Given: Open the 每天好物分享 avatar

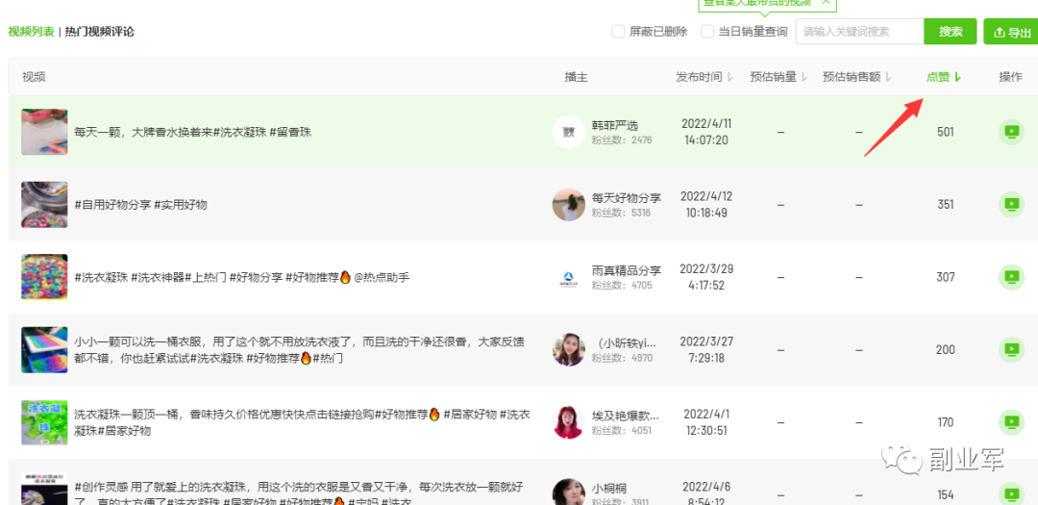Looking at the screenshot, I should click(569, 204).
